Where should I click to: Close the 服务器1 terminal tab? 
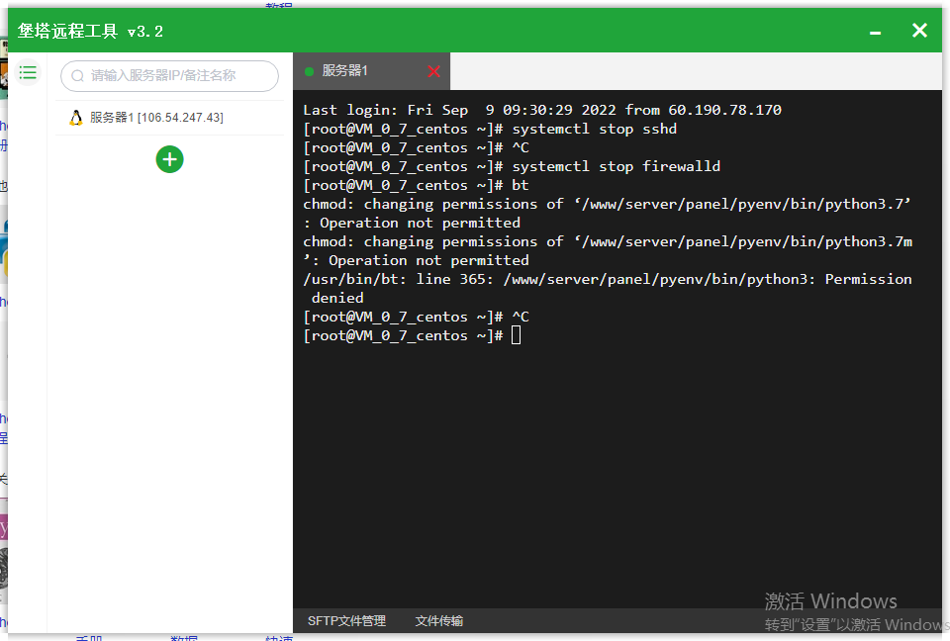pyautogui.click(x=433, y=71)
